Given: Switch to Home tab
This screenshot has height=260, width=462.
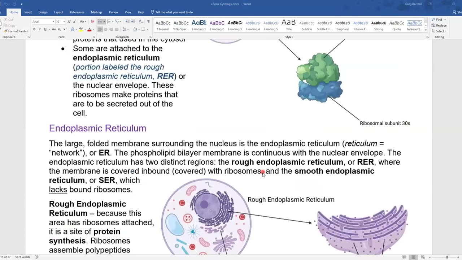Looking at the screenshot, I should point(14,12).
